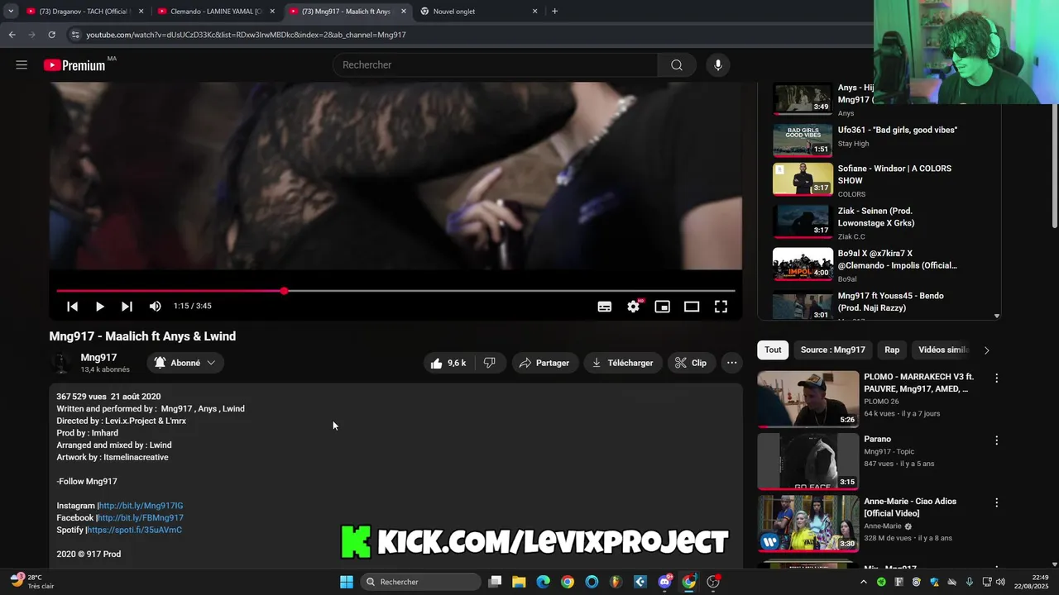Viewport: 1059px width, 595px height.
Task: Show hidden system tray icons chevron
Action: (x=864, y=582)
